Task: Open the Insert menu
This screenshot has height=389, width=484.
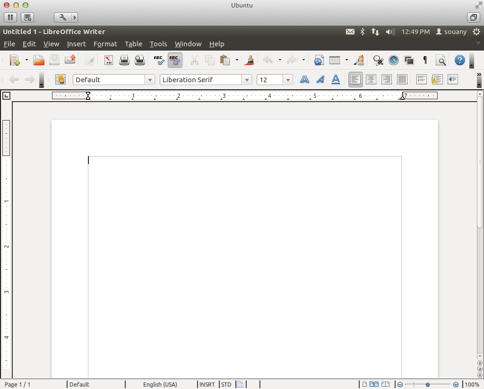Action: pyautogui.click(x=76, y=44)
